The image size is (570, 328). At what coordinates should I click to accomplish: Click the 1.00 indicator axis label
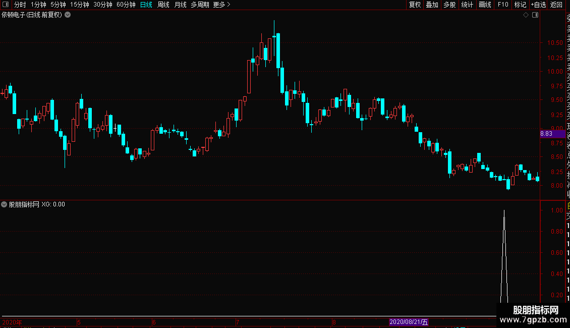pyautogui.click(x=556, y=210)
